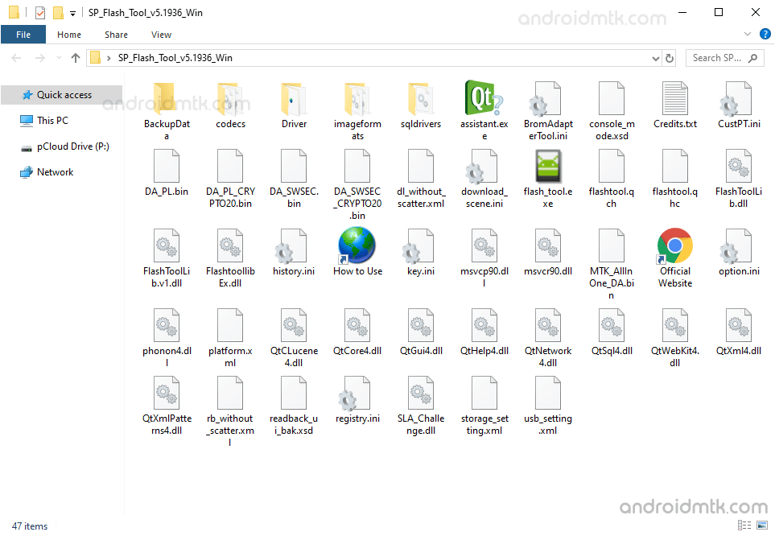Select the flashtool.qch file name
Viewport: 775px width, 536px height.
point(611,197)
